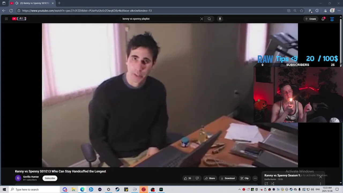Image resolution: width=343 pixels, height=193 pixels.
Task: Open Settings gear in taskbar
Action: (109, 190)
